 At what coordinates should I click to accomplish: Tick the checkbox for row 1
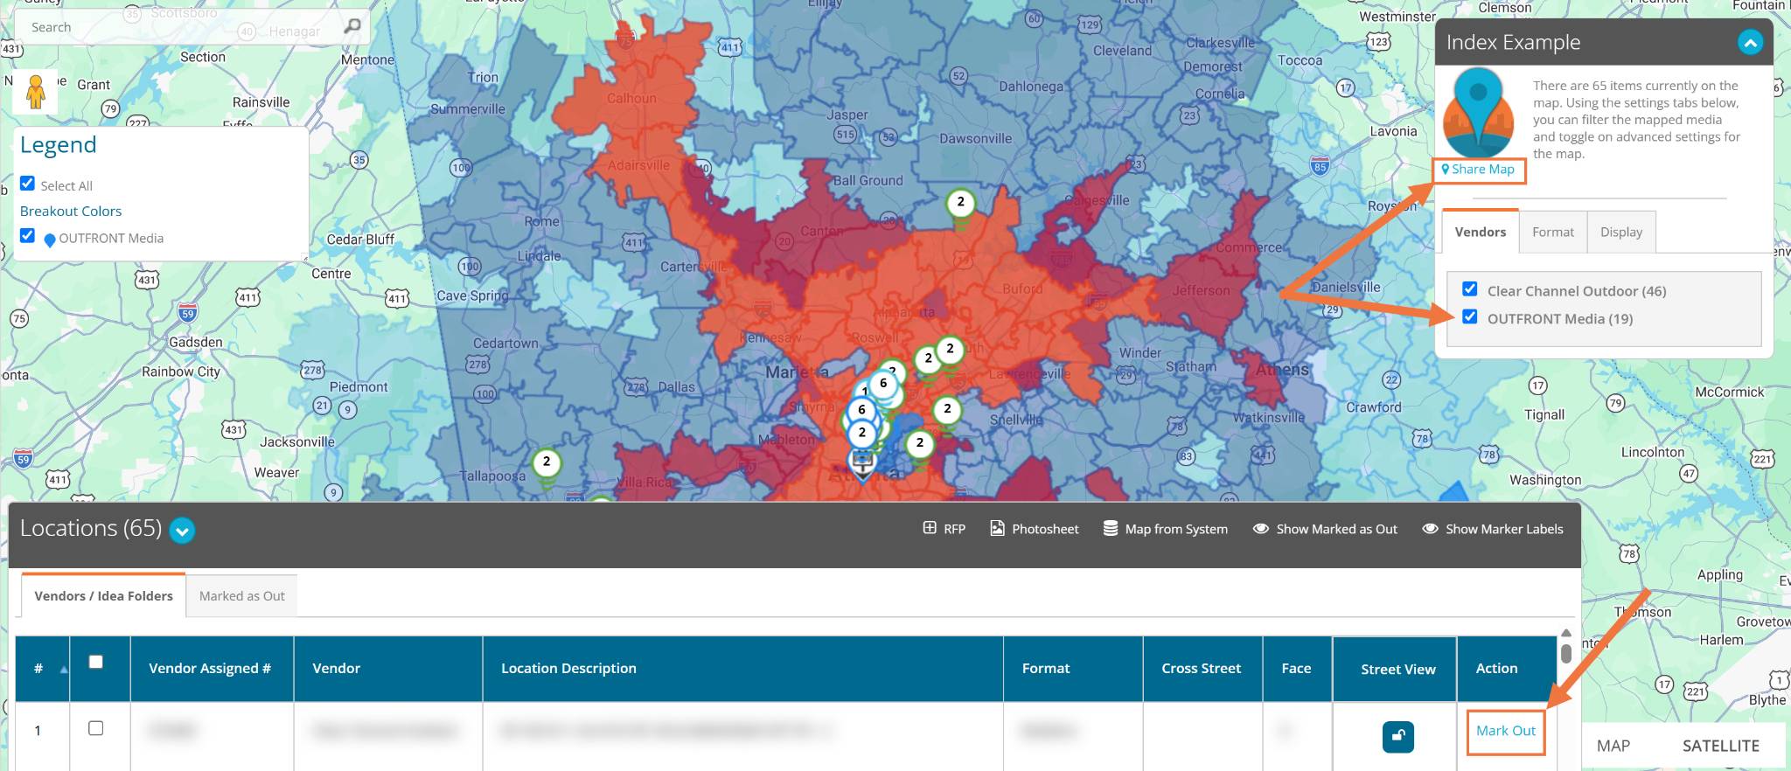(96, 728)
